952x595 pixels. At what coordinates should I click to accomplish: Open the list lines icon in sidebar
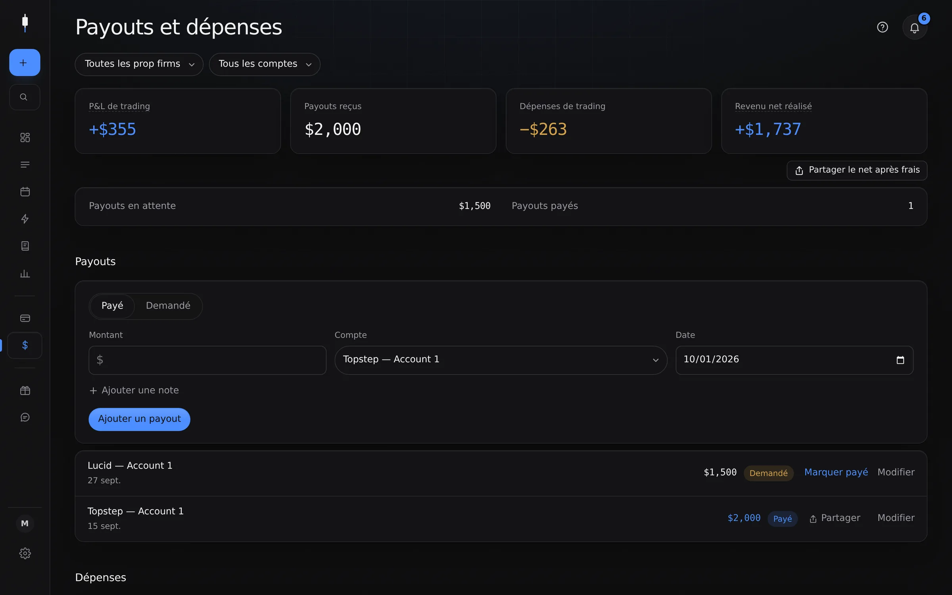(x=25, y=165)
